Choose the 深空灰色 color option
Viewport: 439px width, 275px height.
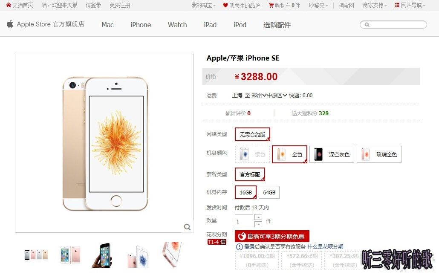pos(332,154)
